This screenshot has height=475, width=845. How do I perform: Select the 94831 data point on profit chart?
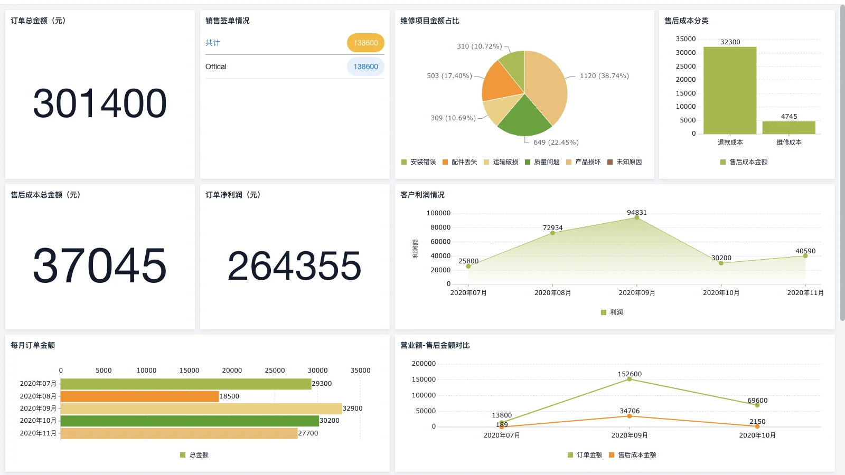[637, 217]
